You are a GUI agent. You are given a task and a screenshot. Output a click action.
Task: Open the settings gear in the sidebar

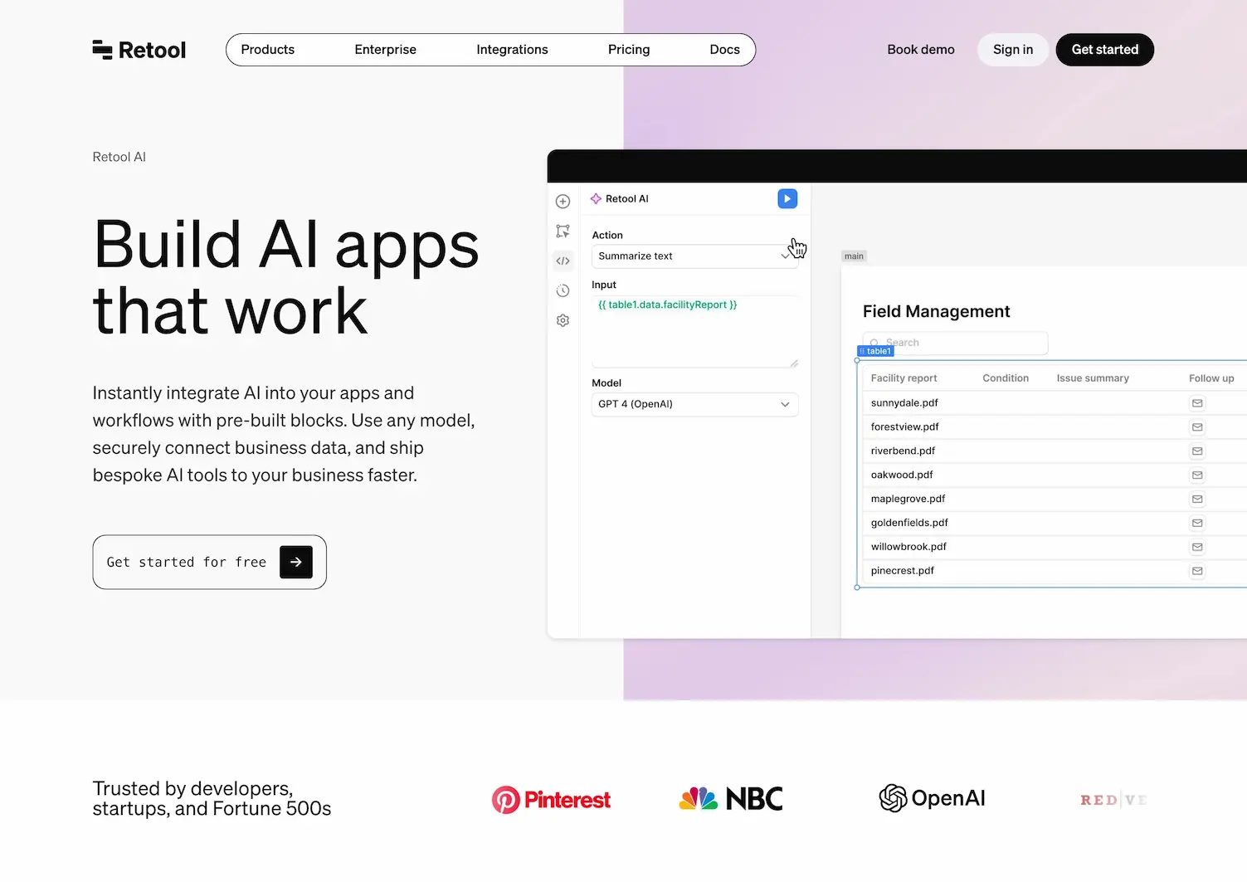pyautogui.click(x=563, y=320)
